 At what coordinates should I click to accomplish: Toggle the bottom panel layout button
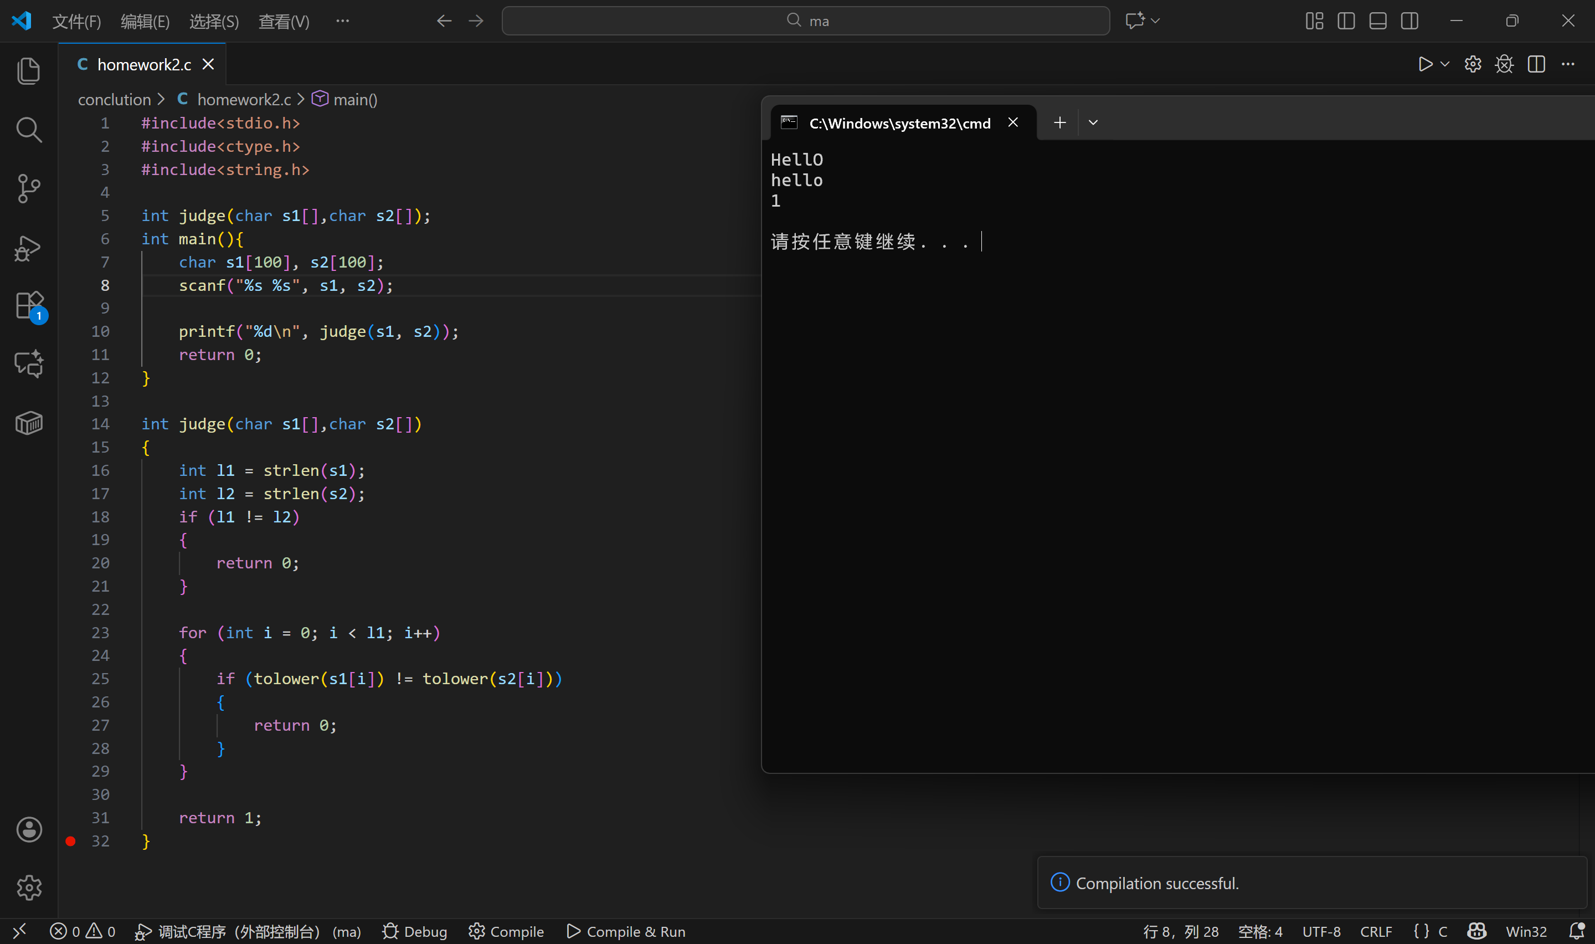click(1377, 21)
